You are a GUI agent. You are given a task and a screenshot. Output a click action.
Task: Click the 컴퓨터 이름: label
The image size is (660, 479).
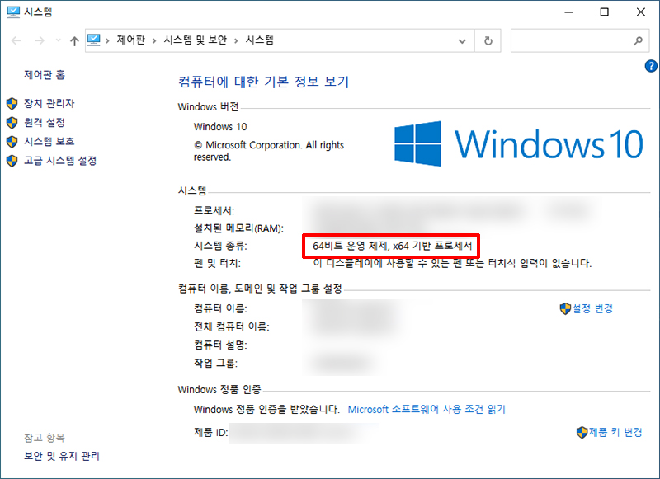(x=220, y=308)
